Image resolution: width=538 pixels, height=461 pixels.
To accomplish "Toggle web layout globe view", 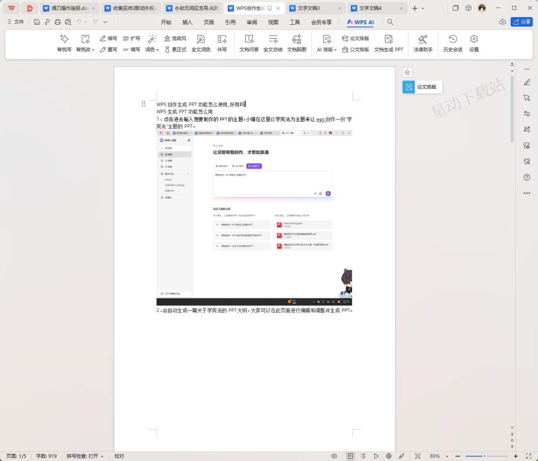I will (x=389, y=456).
